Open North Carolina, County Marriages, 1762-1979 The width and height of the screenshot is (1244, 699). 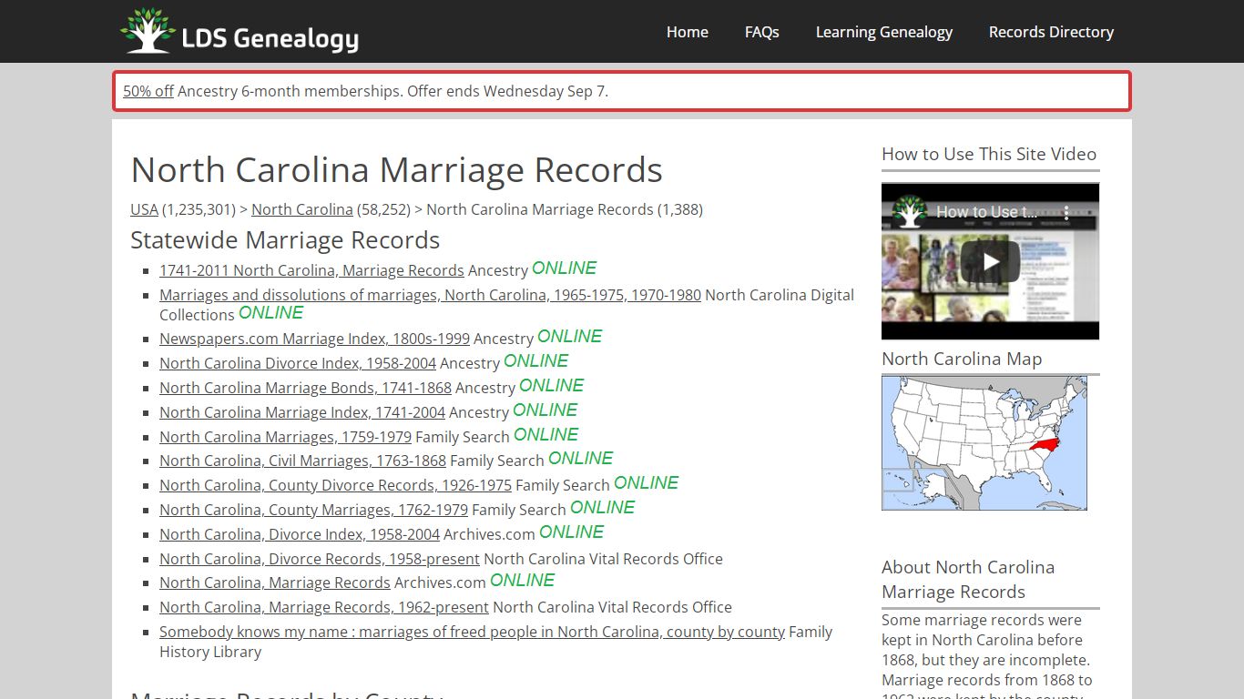313,510
